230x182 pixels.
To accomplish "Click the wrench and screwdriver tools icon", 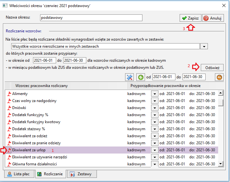I will [129, 77].
